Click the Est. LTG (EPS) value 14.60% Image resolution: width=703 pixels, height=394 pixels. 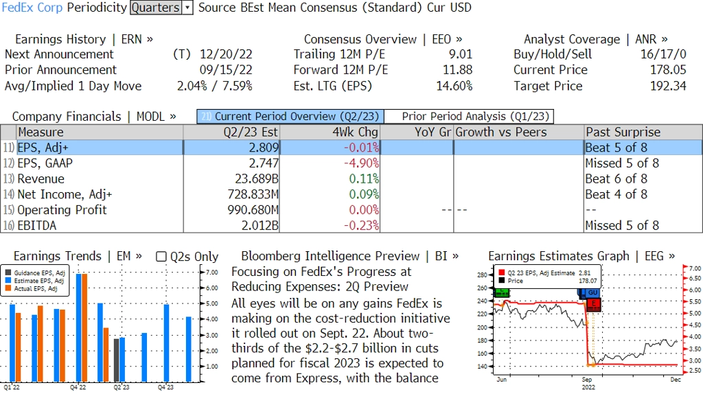pos(454,86)
